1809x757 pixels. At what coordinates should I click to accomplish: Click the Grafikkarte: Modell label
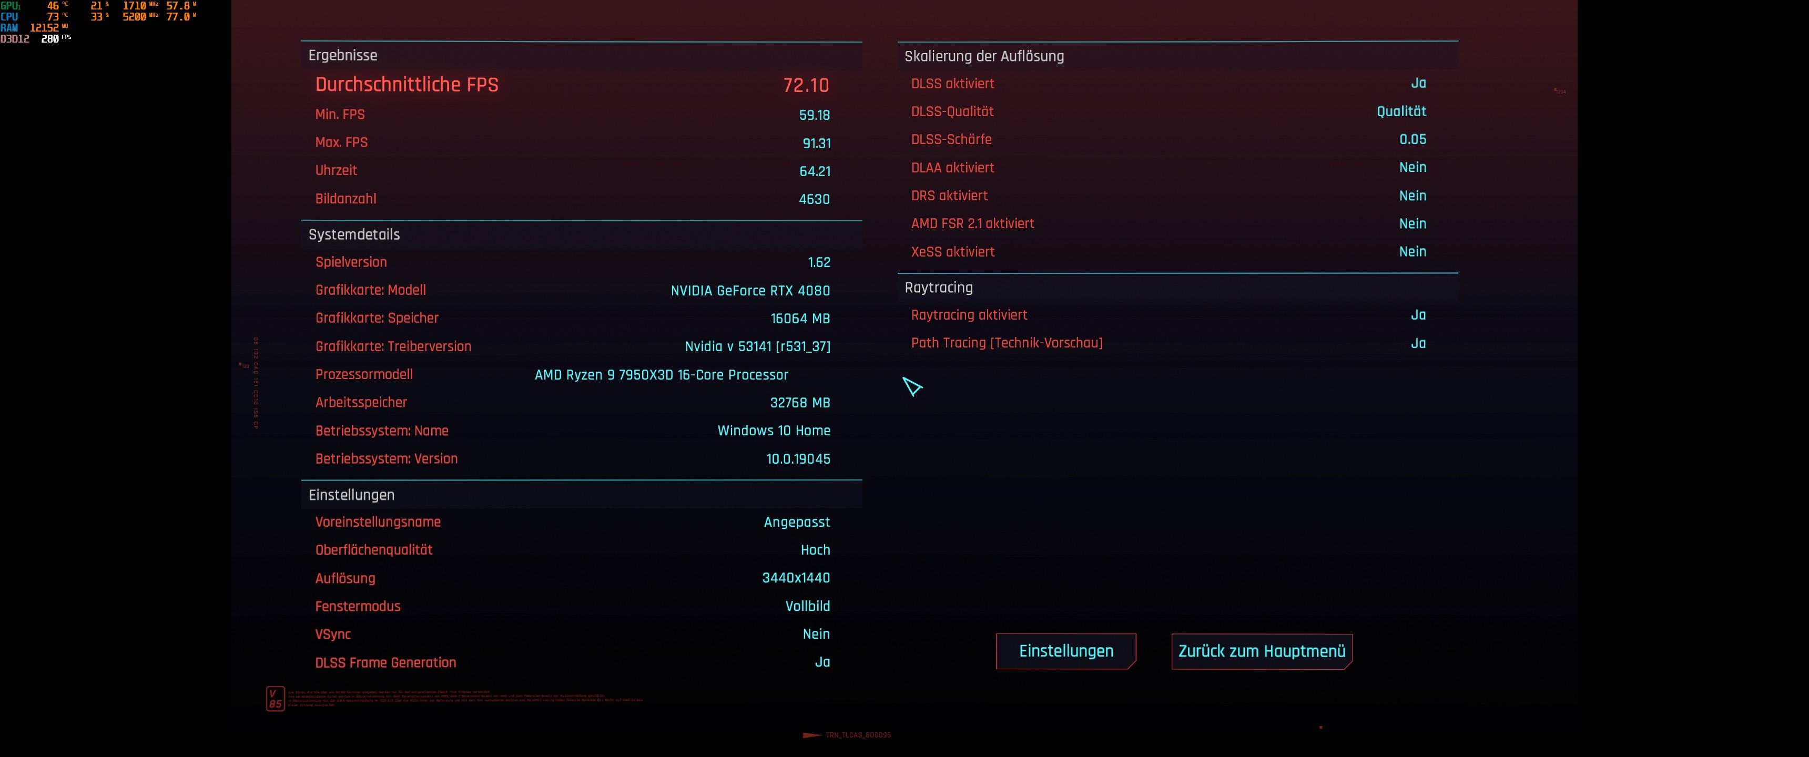(x=370, y=290)
